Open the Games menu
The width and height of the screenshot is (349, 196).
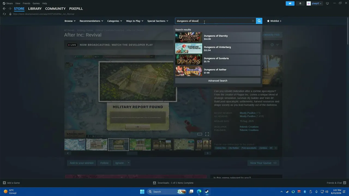pyautogui.click(x=36, y=3)
